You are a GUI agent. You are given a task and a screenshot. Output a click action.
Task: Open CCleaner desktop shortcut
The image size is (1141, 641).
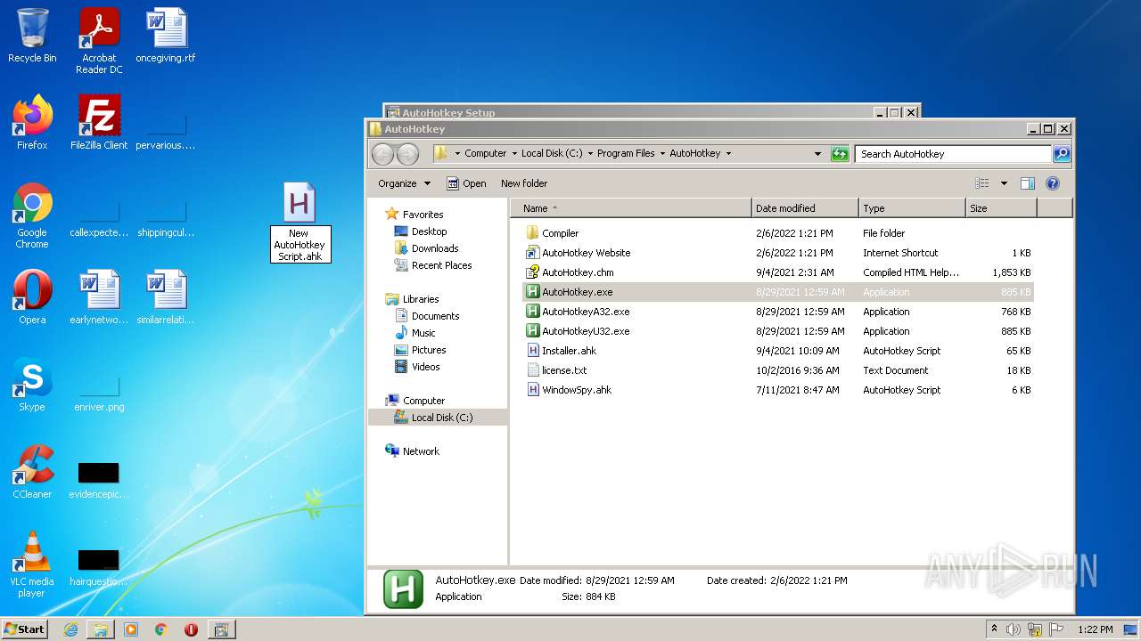[x=32, y=472]
